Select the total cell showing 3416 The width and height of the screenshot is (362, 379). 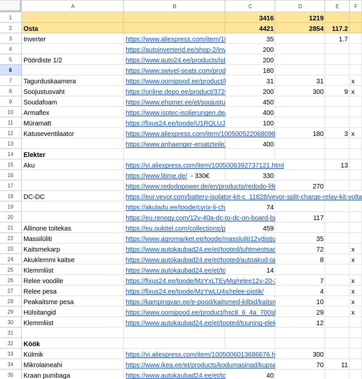pyautogui.click(x=250, y=18)
